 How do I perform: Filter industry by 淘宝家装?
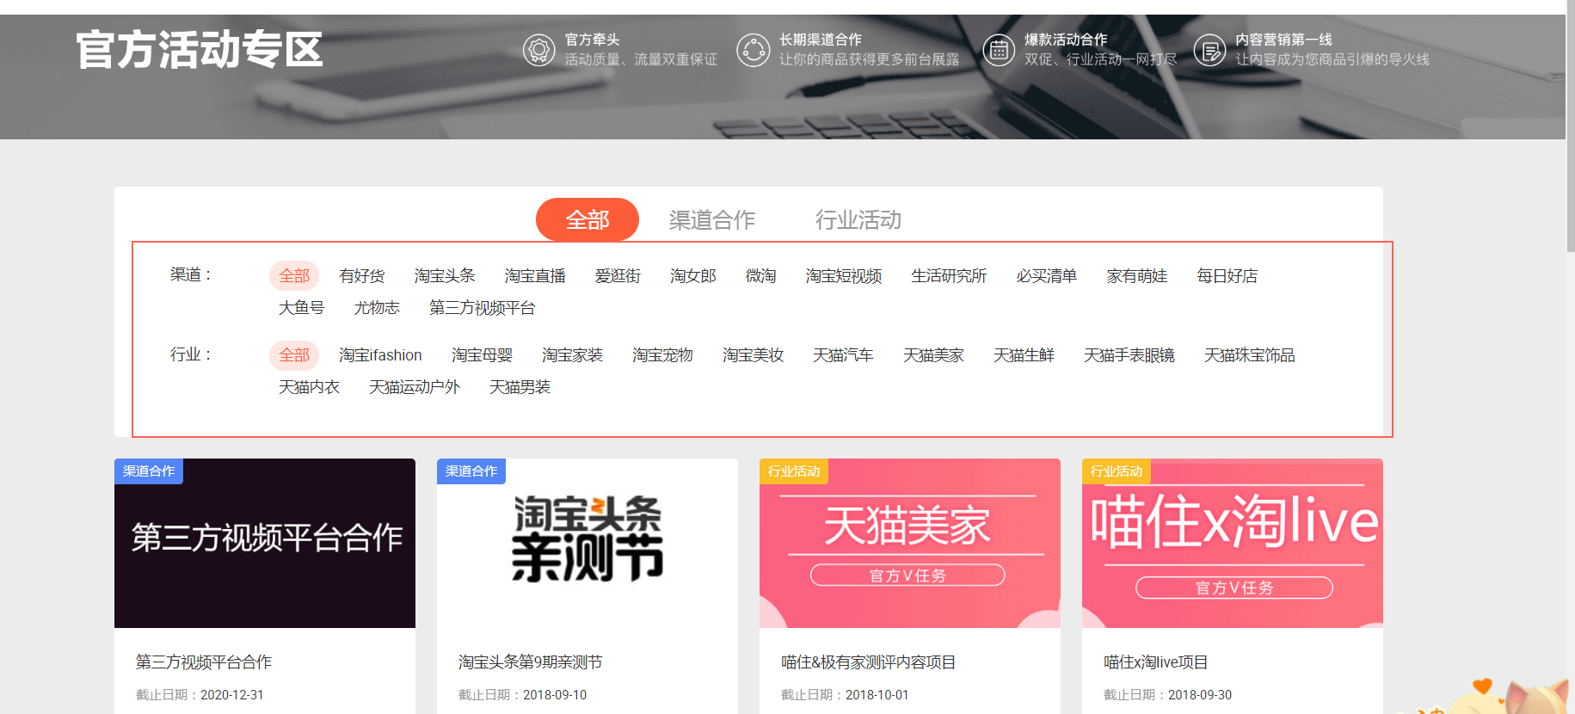pos(572,355)
